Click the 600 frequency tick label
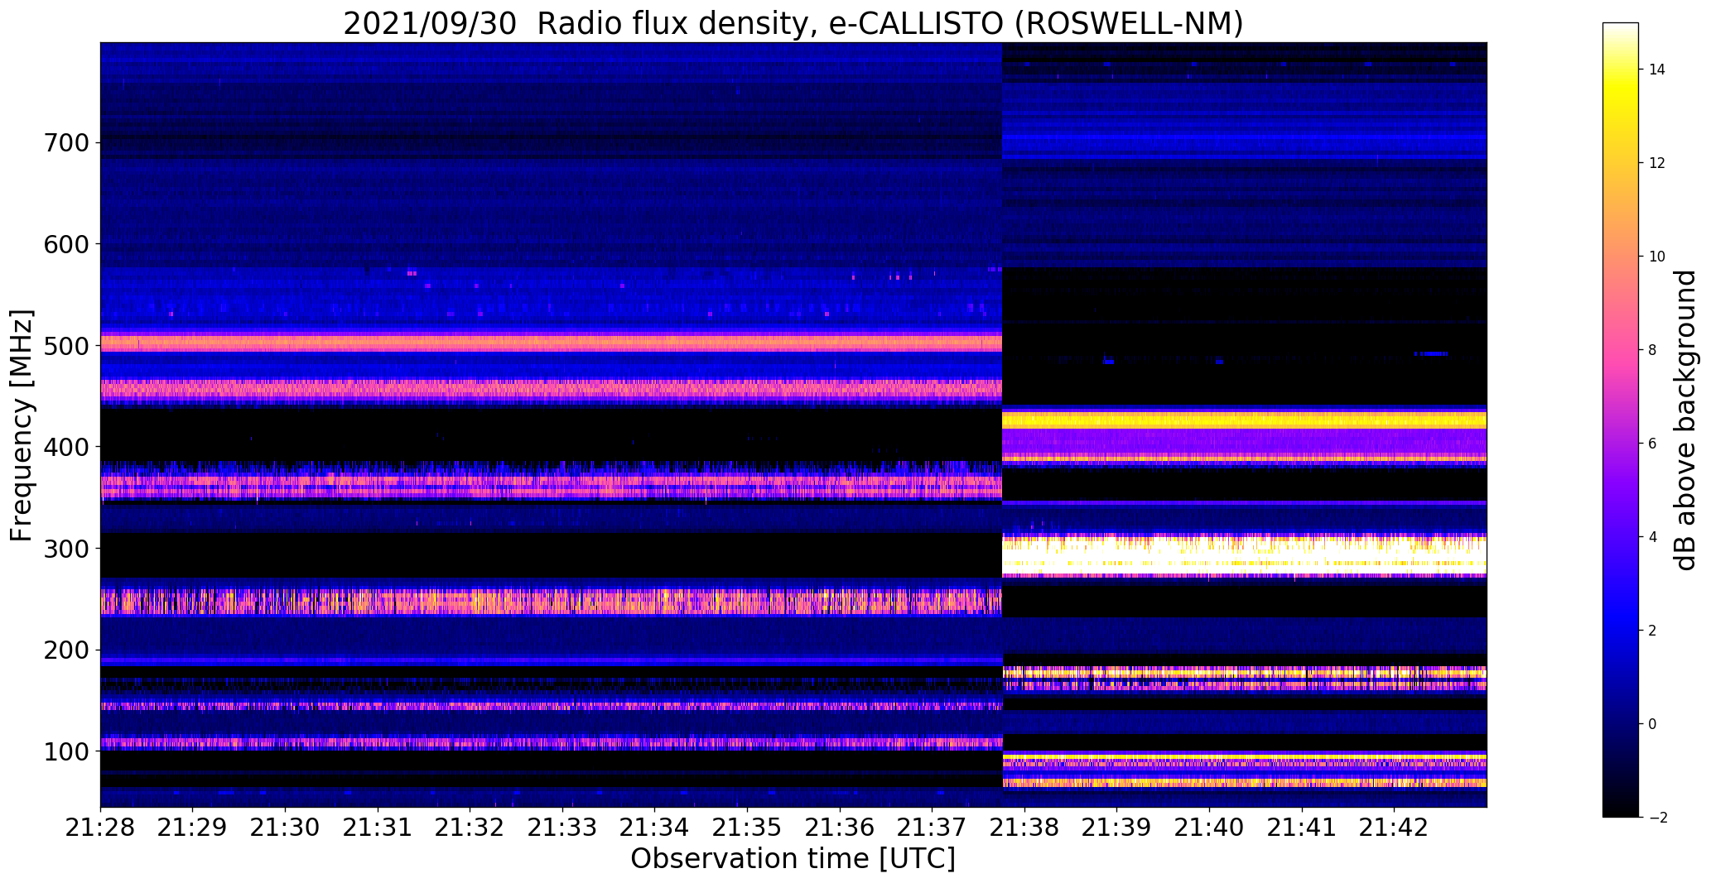 pyautogui.click(x=65, y=244)
